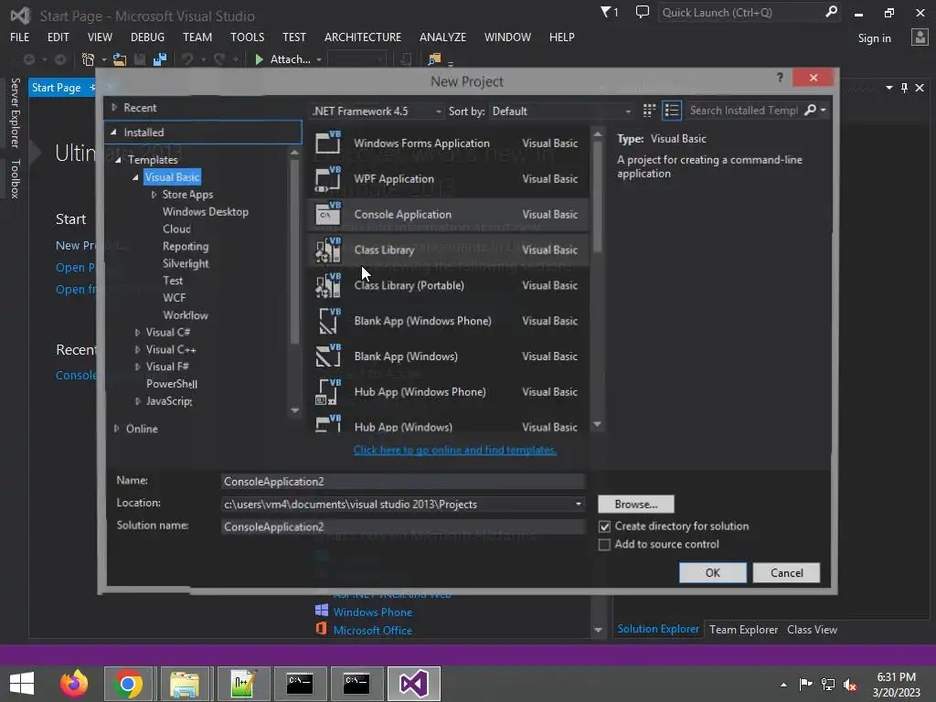Open the ARCHITECTURE menu
936x702 pixels.
tap(363, 37)
